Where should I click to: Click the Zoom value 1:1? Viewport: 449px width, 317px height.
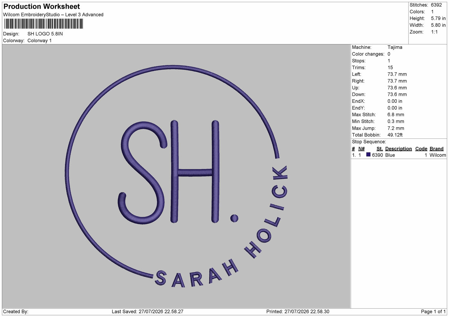click(x=434, y=32)
